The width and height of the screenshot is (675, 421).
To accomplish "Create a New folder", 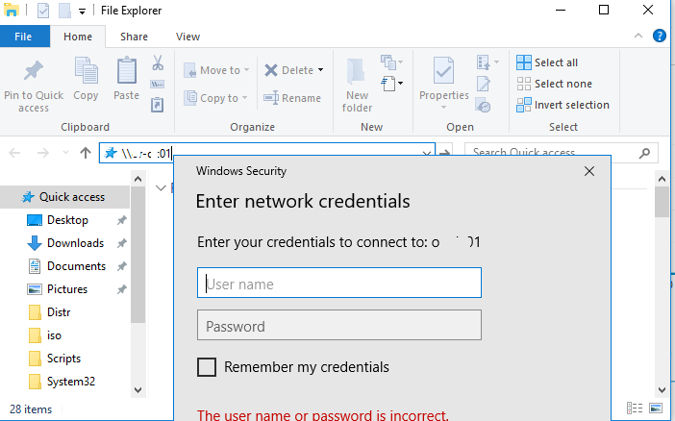I will coord(357,86).
